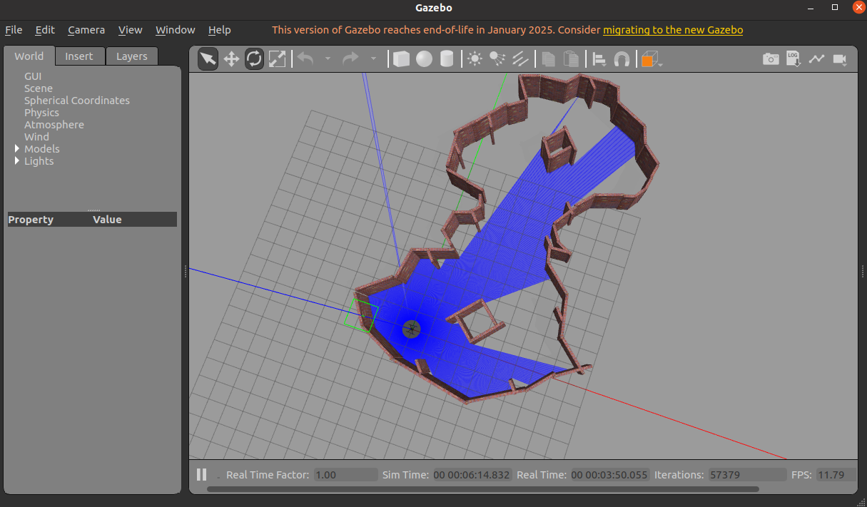Screen dimensions: 867x507
Task: Add a point light
Action: point(475,58)
